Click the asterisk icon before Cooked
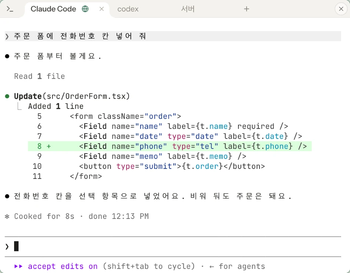 (7, 216)
